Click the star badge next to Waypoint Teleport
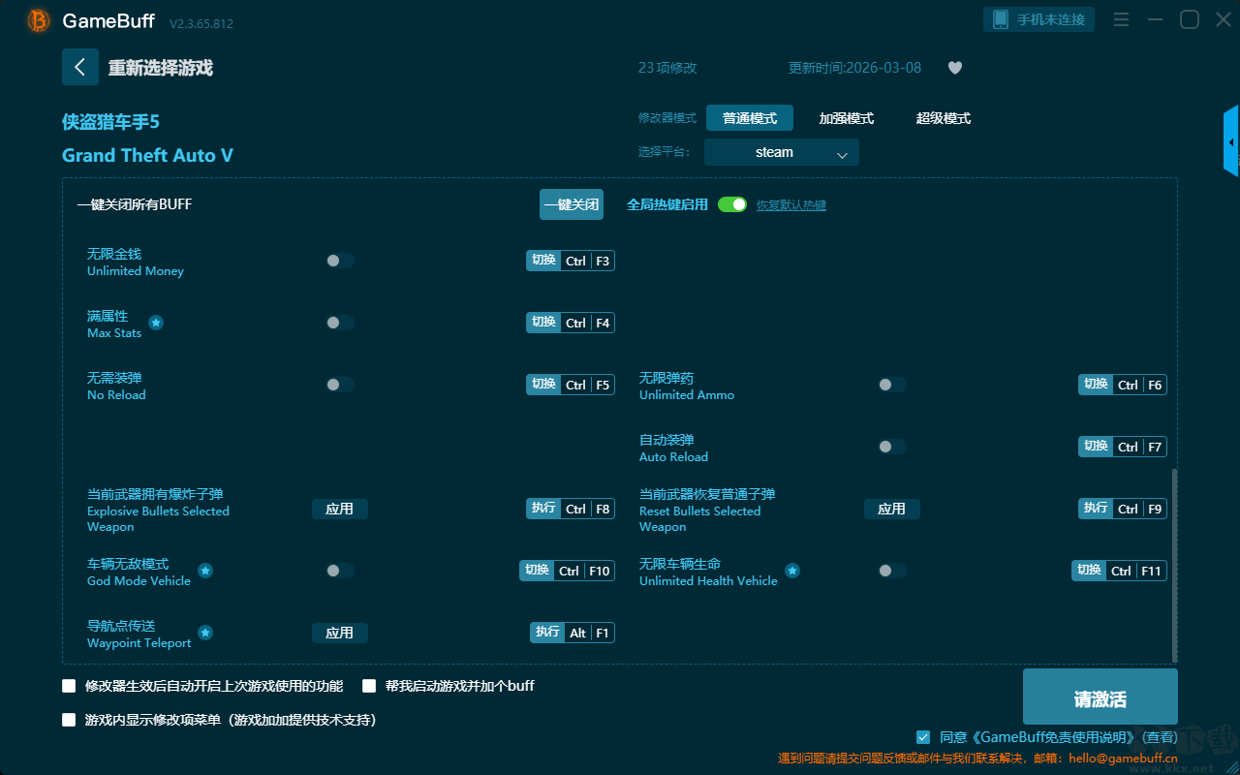This screenshot has width=1240, height=775. pos(205,633)
